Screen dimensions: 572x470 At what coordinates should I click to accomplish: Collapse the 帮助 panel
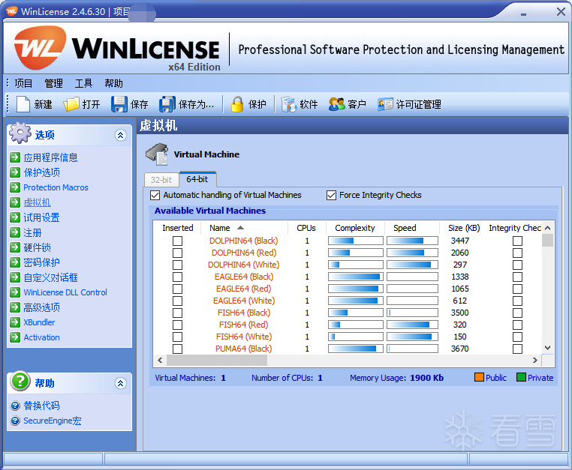pyautogui.click(x=120, y=383)
